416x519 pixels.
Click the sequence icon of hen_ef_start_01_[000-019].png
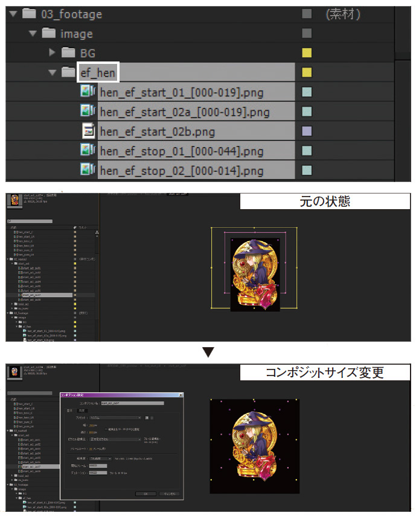88,92
